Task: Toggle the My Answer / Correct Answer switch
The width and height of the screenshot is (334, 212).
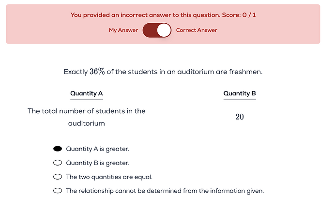Action: [x=157, y=30]
